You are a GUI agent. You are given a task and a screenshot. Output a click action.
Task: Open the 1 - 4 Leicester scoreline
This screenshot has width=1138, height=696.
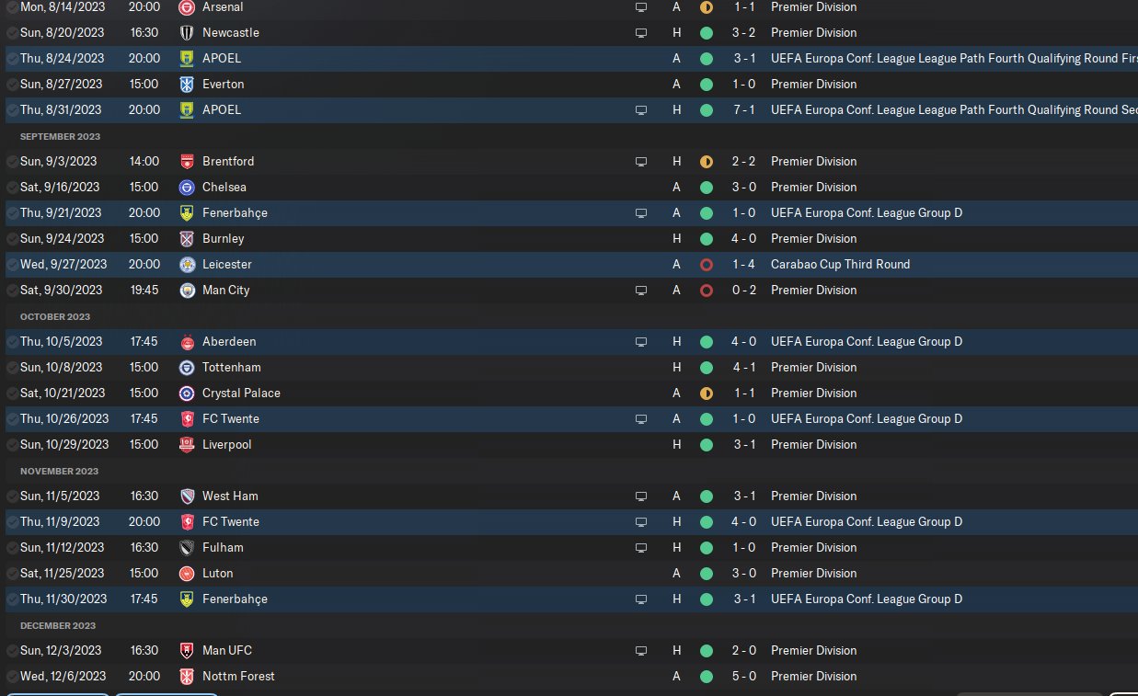click(745, 264)
